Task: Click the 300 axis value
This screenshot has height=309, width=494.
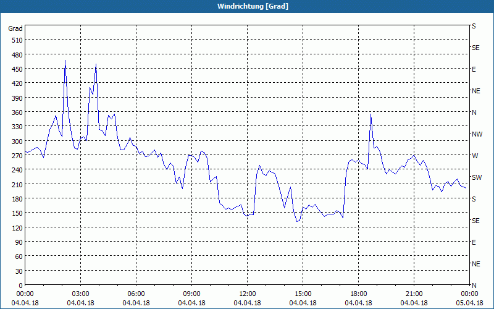Action: click(x=17, y=141)
